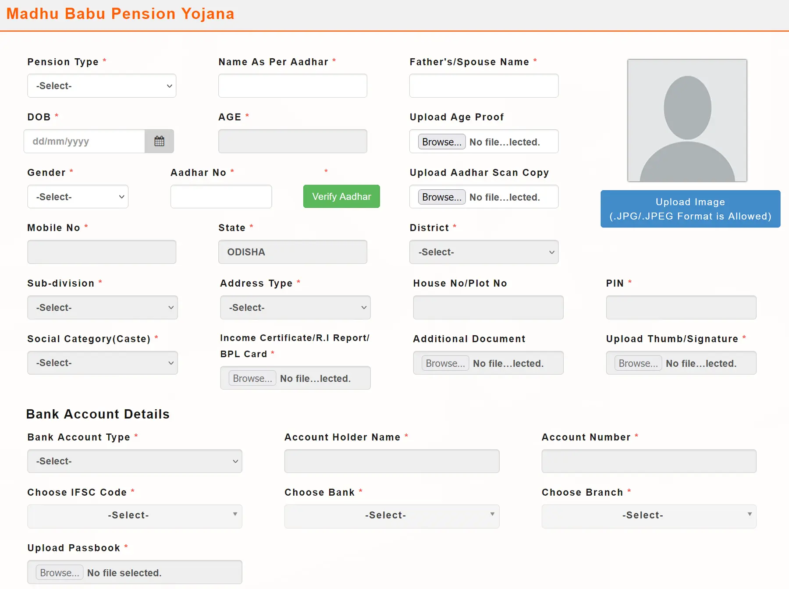Open the Social Category(Caste) dropdown

coord(102,362)
